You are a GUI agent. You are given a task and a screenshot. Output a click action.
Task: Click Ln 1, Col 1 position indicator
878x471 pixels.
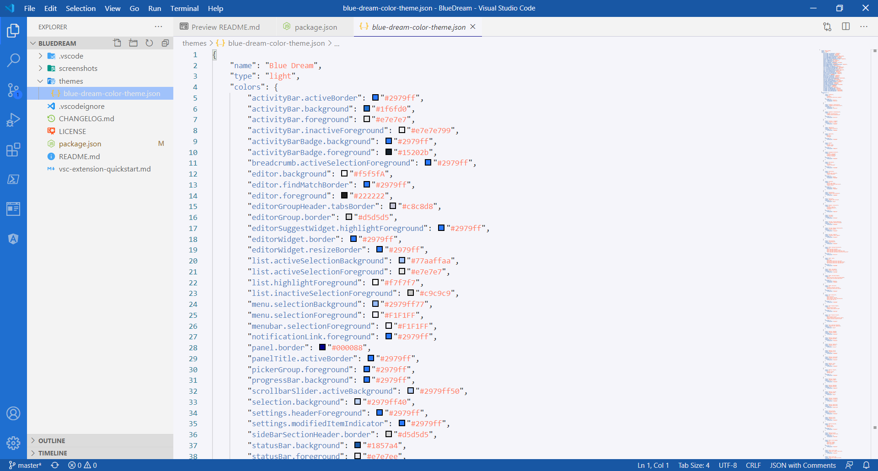653,465
